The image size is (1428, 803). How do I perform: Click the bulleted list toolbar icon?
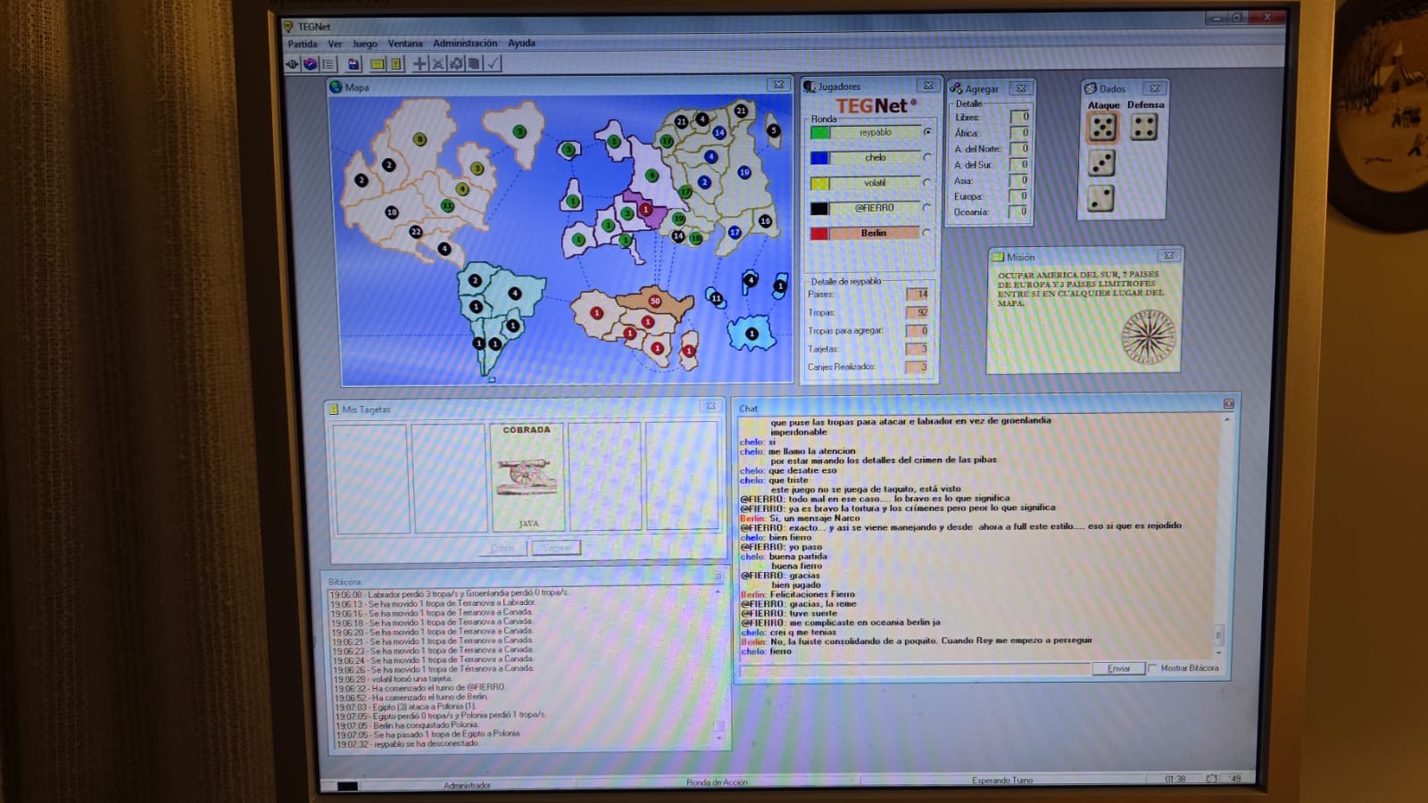[x=328, y=64]
